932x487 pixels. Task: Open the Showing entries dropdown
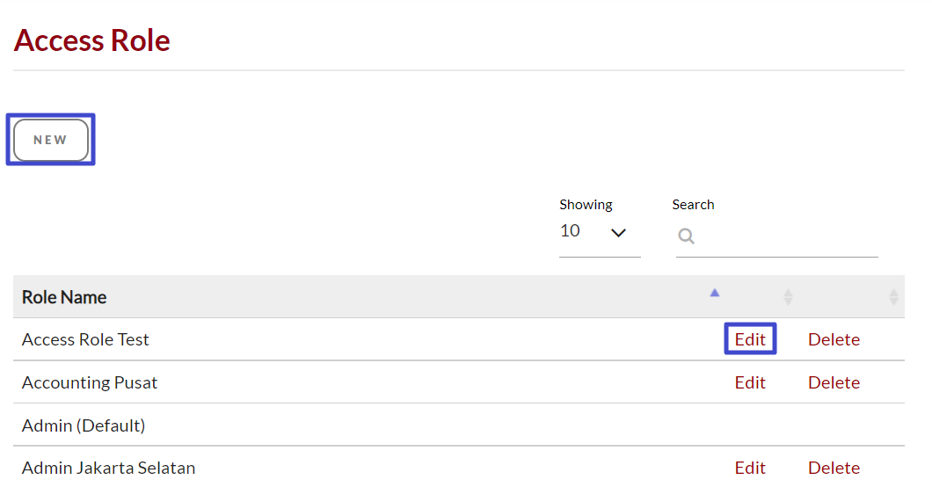pos(599,232)
